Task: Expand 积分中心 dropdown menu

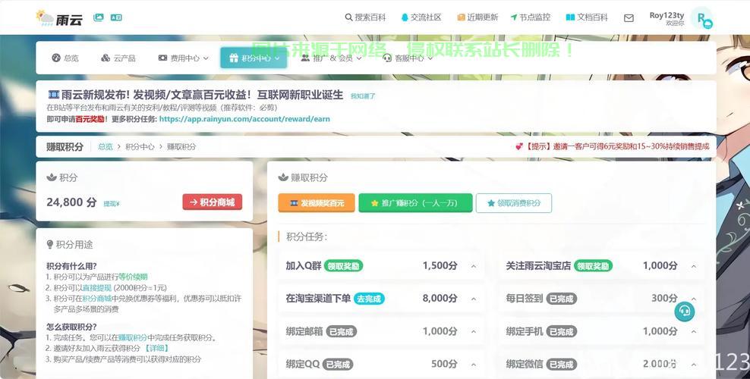Action: point(254,58)
